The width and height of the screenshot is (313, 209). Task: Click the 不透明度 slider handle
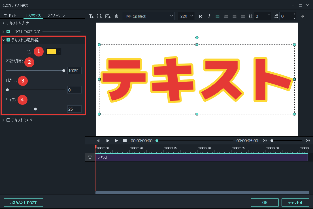pos(64,71)
